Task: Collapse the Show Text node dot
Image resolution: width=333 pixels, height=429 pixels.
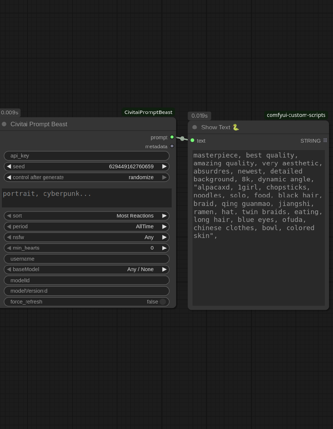Action: tap(194, 127)
